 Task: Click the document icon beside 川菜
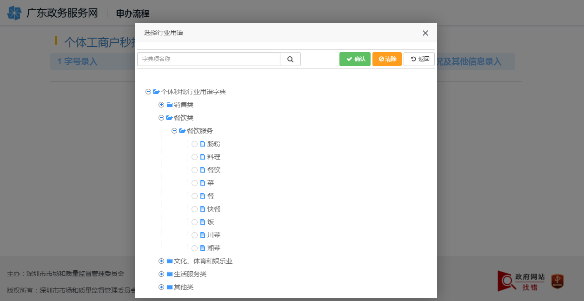(x=203, y=235)
